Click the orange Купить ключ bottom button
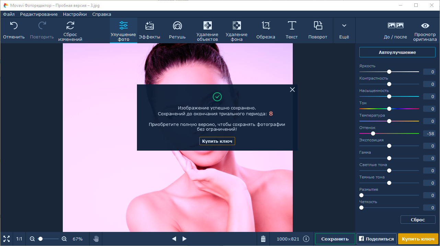This screenshot has height=246, width=440. [x=418, y=239]
